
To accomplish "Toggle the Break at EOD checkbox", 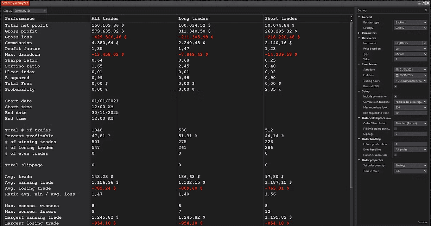I will tap(395, 86).
